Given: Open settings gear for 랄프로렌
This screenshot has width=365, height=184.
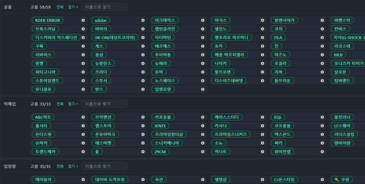Looking at the screenshot, I should pos(263,72).
